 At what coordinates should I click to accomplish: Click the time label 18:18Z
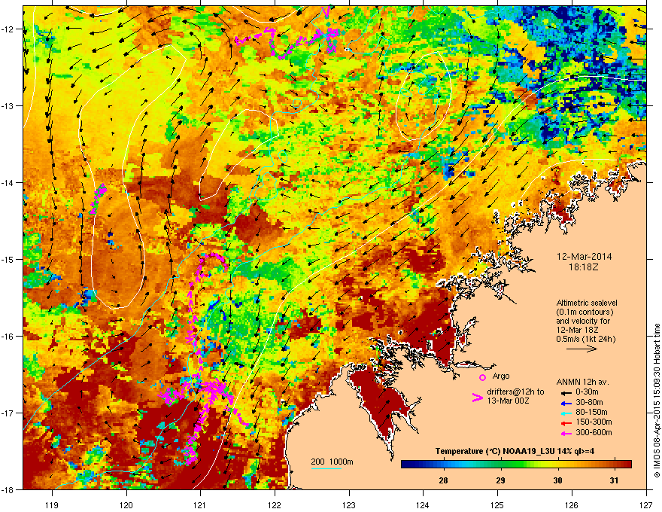click(584, 267)
